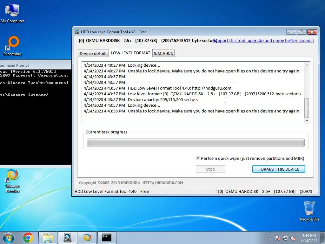Open the Recycle Bin
This screenshot has width=325, height=244.
[309, 211]
